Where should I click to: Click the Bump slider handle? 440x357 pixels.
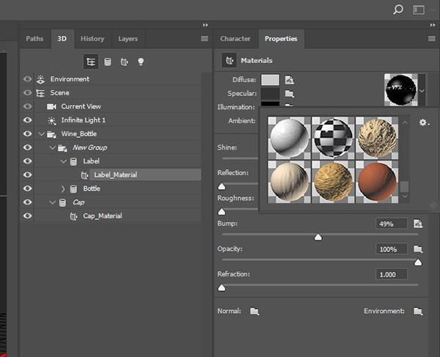tap(318, 238)
